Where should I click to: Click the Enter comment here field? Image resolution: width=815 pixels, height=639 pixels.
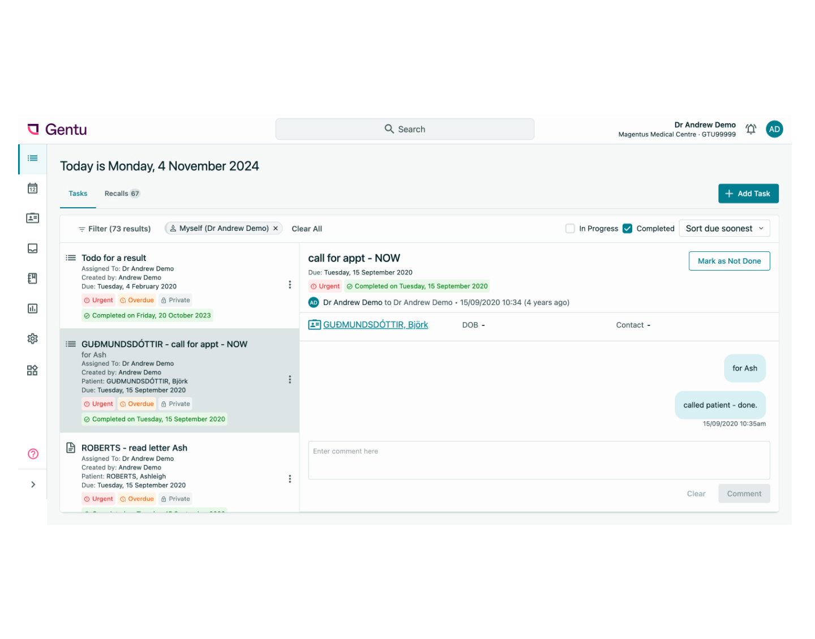tap(538, 460)
